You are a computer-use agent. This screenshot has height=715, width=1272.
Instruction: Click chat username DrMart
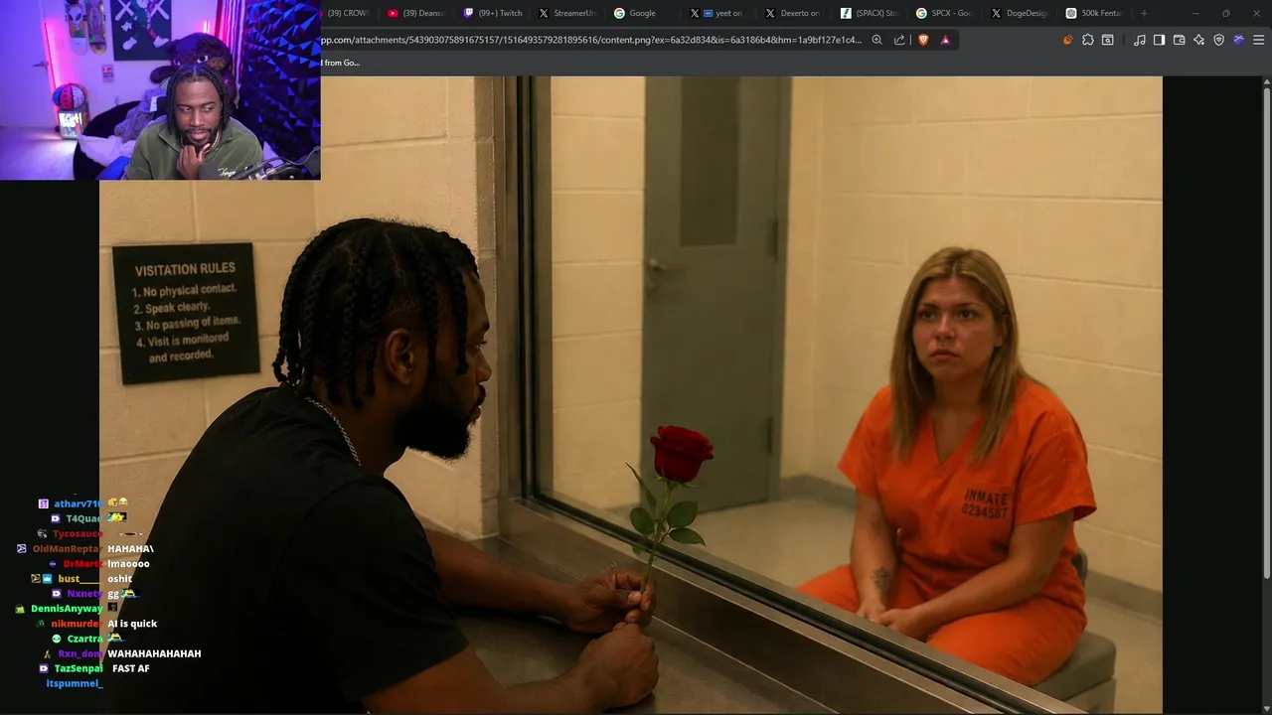point(83,564)
